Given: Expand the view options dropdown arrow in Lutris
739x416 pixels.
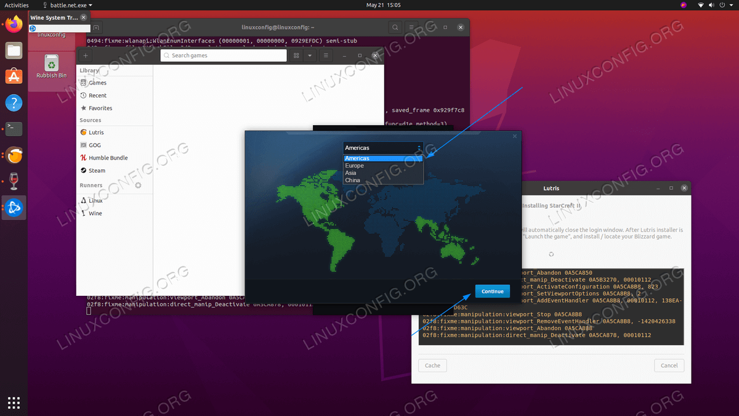Looking at the screenshot, I should (x=310, y=55).
